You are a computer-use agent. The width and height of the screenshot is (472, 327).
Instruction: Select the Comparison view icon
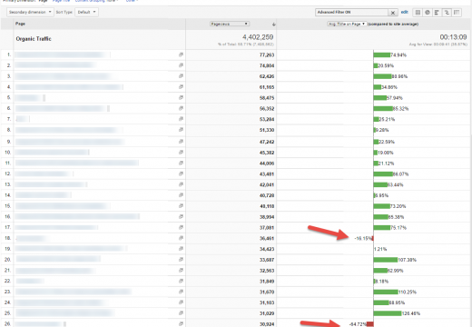pos(447,13)
